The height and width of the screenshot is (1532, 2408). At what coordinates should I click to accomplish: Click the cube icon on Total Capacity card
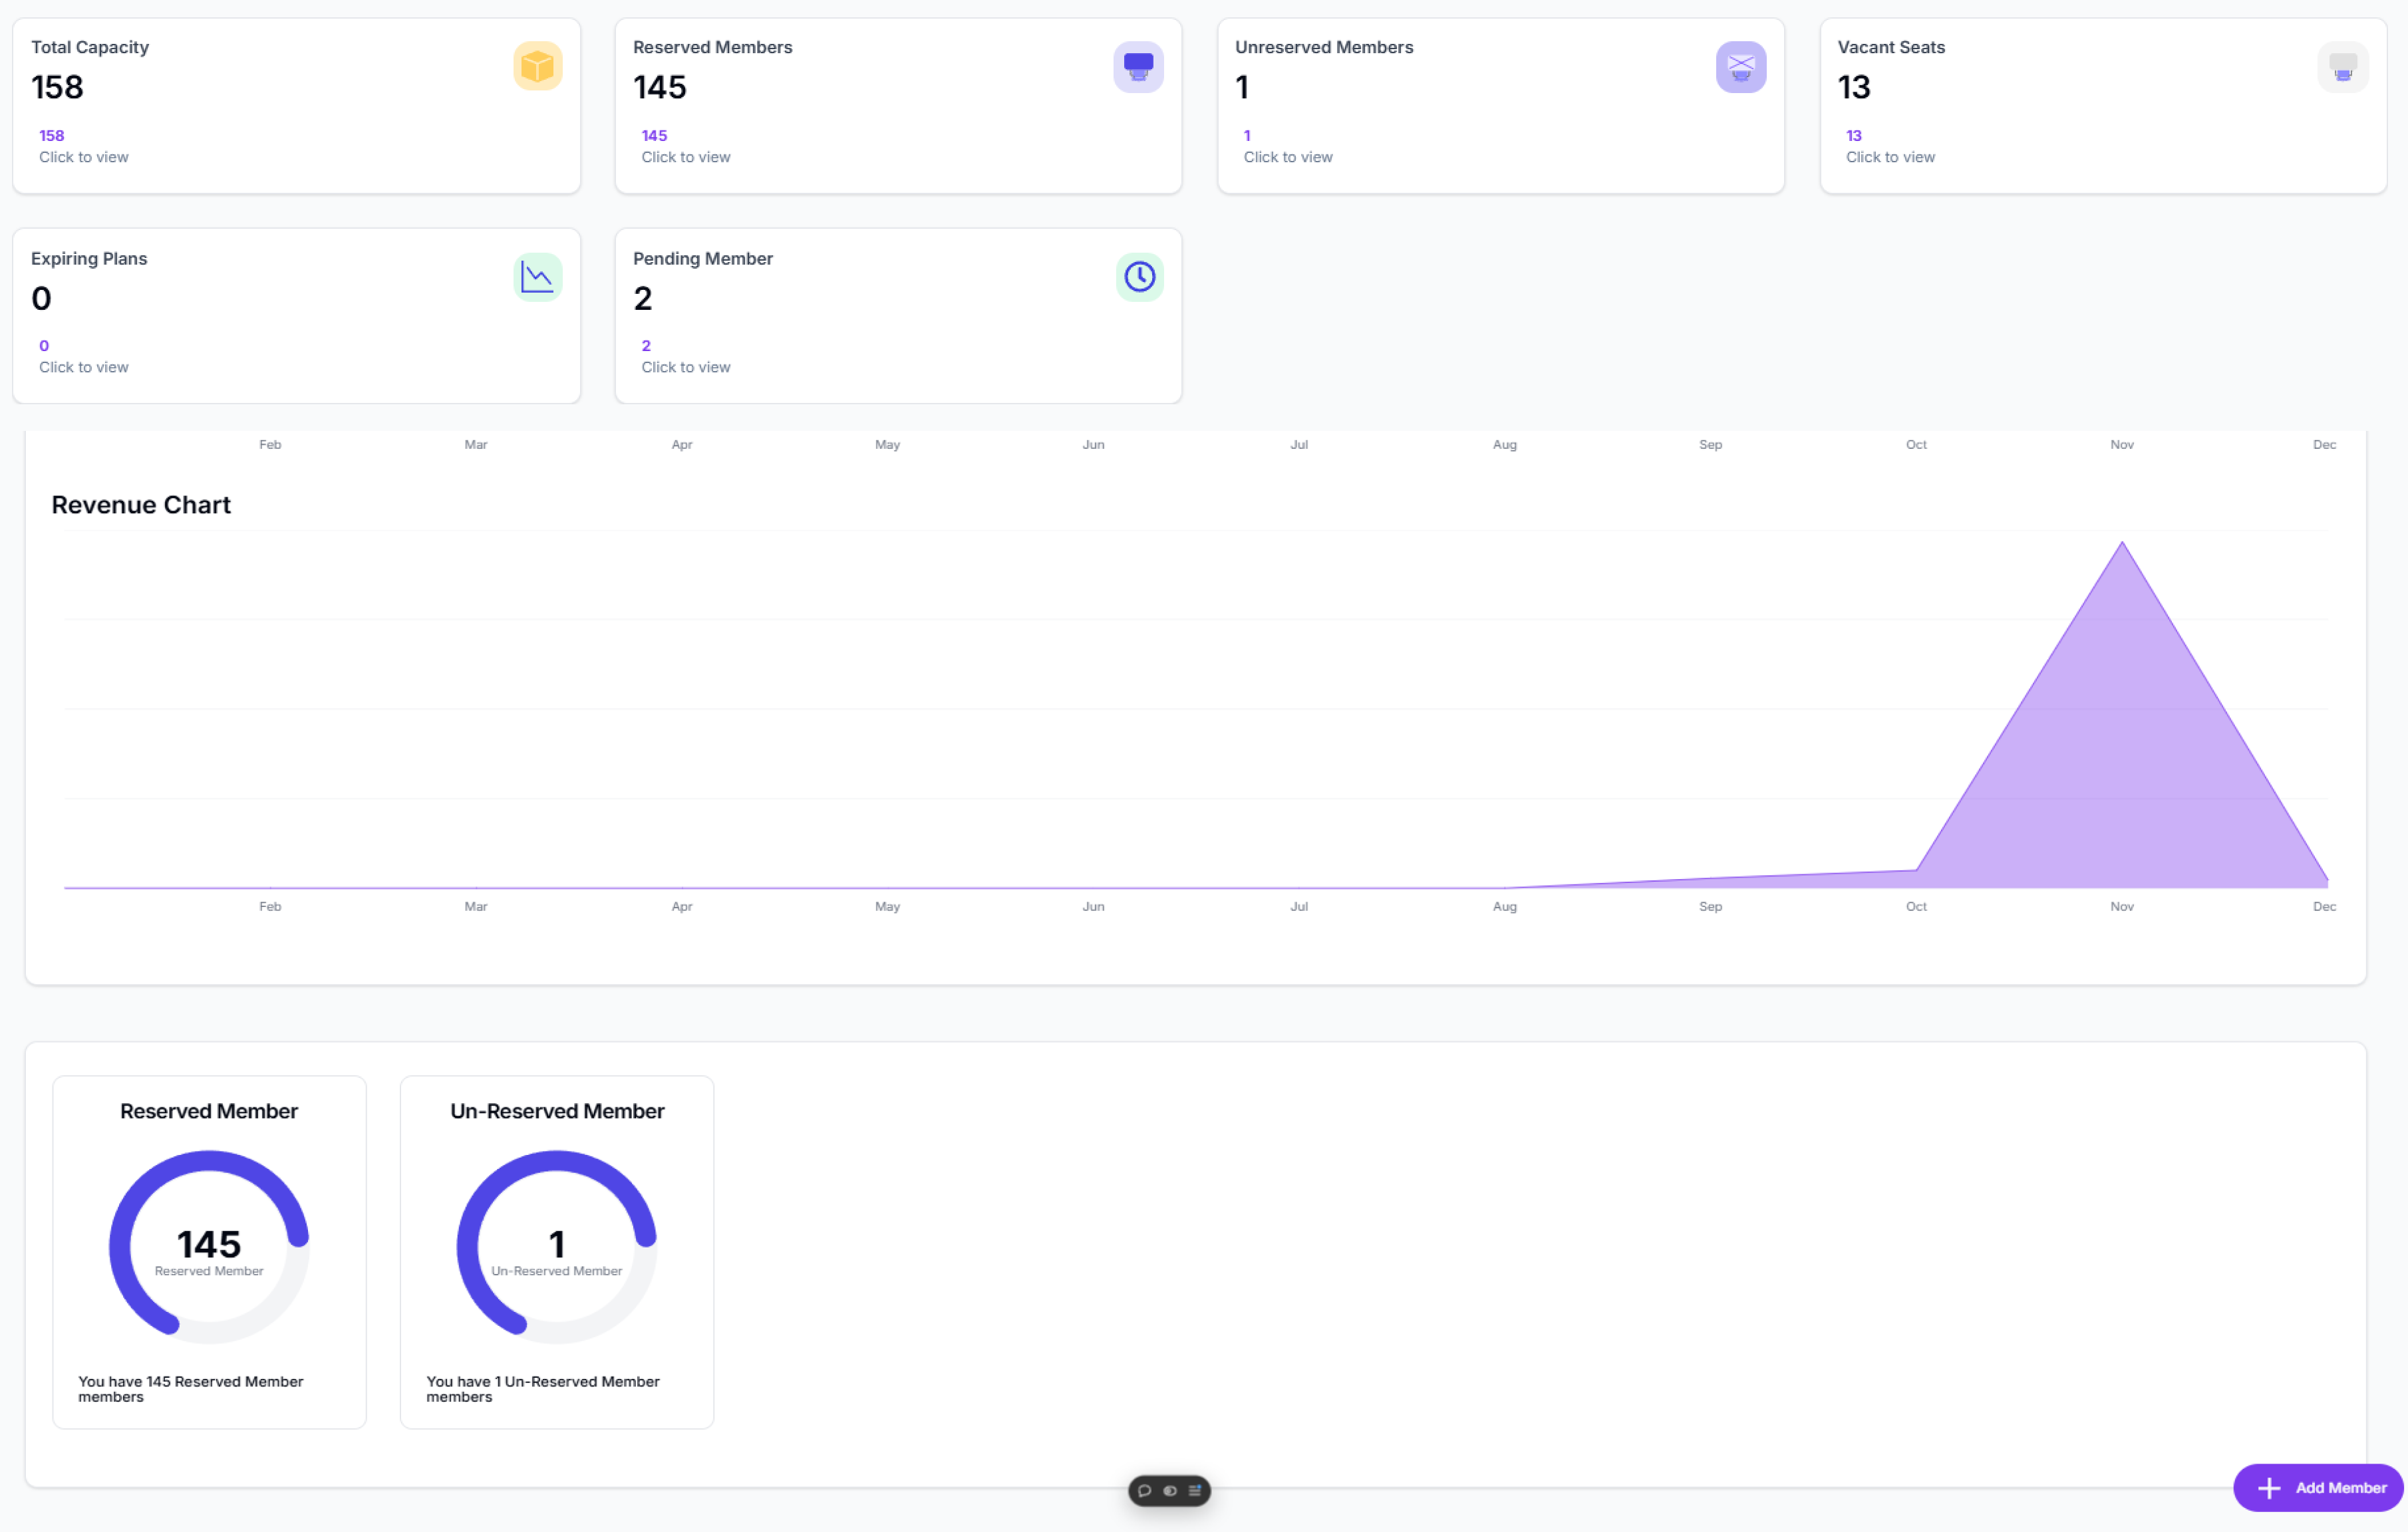tap(537, 66)
